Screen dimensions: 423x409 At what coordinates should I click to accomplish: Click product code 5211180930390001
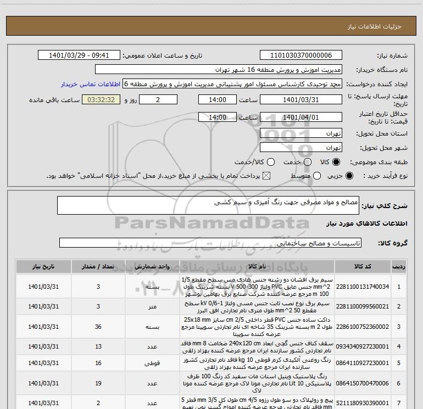click(x=363, y=403)
